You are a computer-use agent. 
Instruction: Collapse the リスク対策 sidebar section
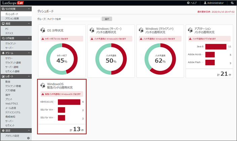point(30,8)
